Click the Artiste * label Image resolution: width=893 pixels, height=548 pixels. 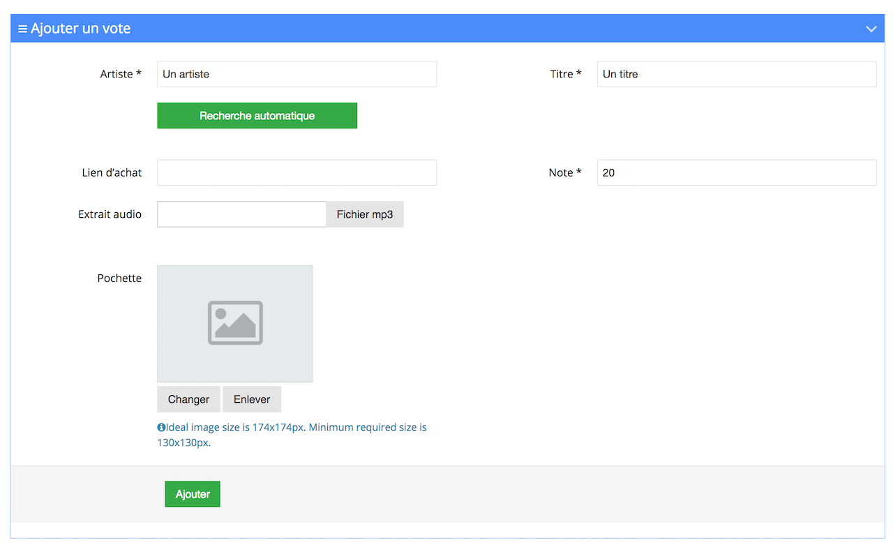[x=121, y=74]
